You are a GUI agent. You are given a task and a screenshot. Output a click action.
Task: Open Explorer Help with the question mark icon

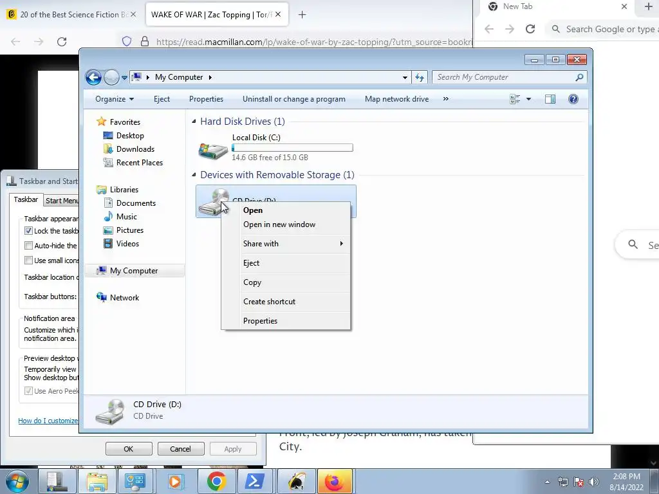click(x=573, y=99)
